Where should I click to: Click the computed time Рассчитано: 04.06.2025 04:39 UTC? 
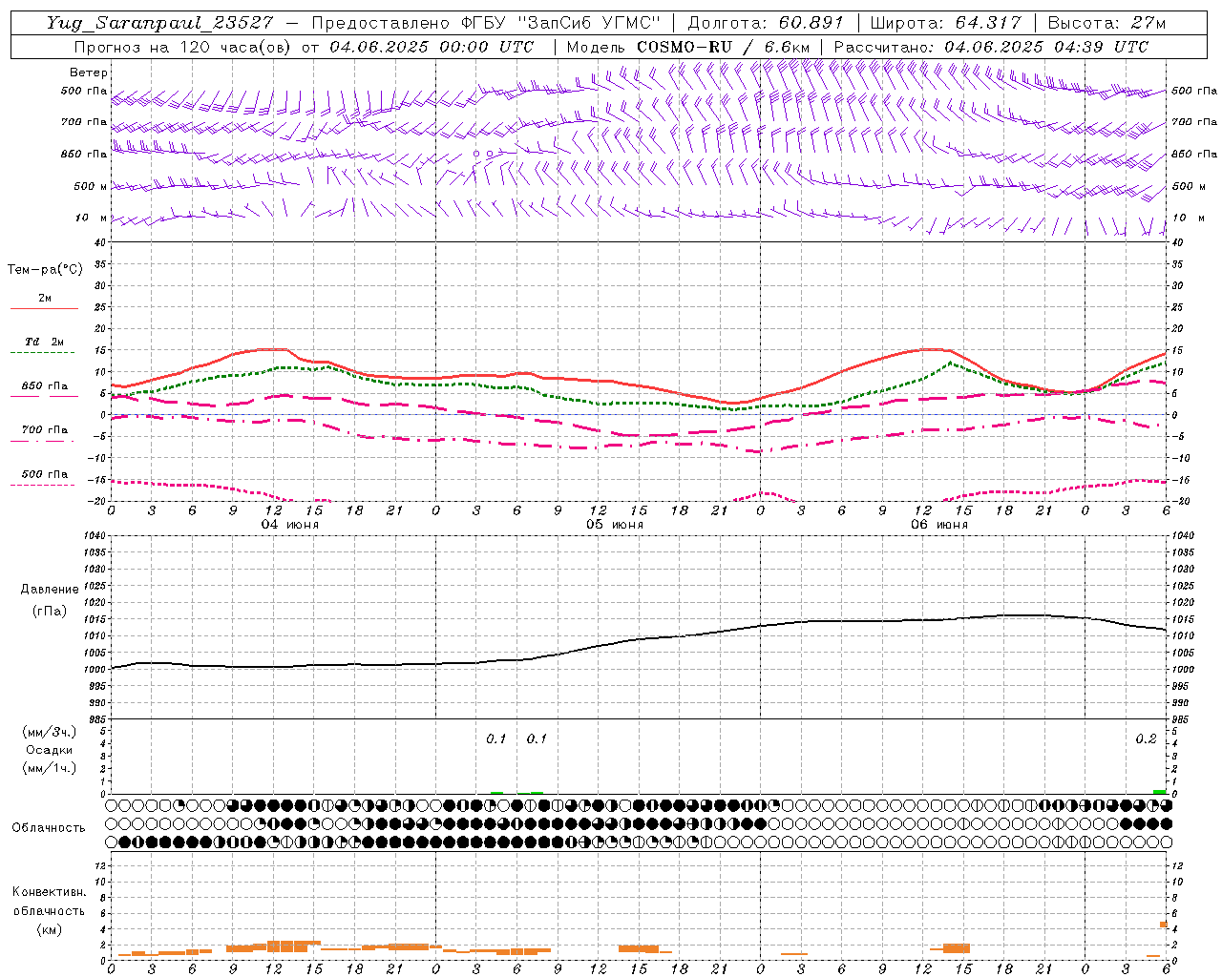coord(991,47)
